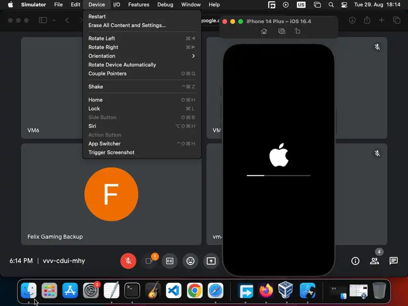Open the I/O menu
408x306 pixels.
coord(117,5)
